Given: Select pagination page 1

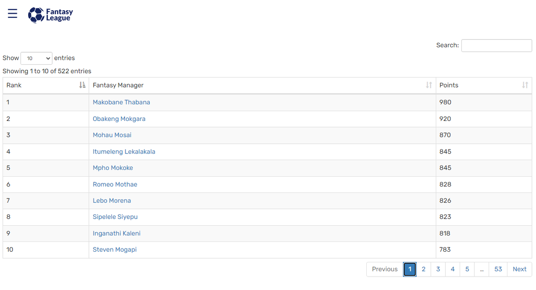Looking at the screenshot, I should click(410, 269).
